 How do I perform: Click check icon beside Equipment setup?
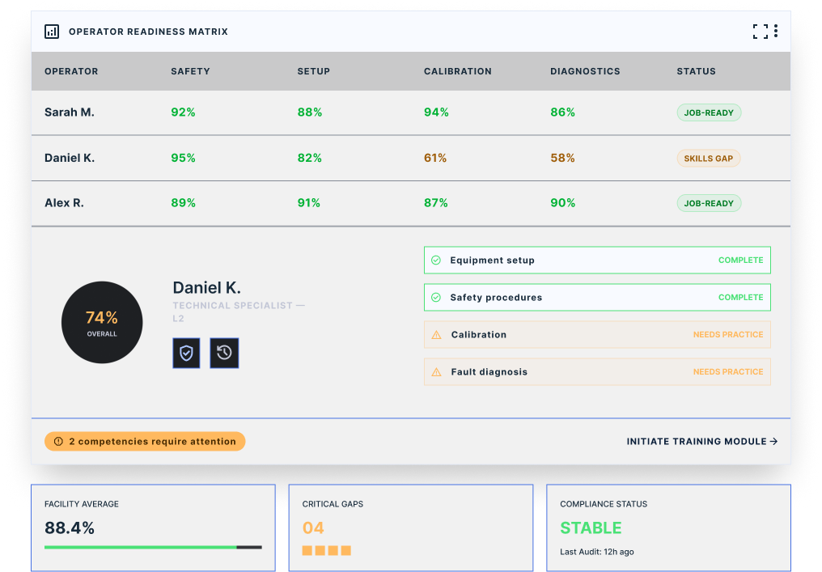point(435,260)
